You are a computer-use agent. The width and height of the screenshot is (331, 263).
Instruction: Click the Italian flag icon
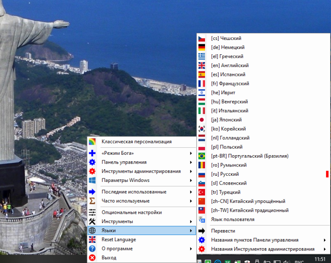(x=201, y=111)
